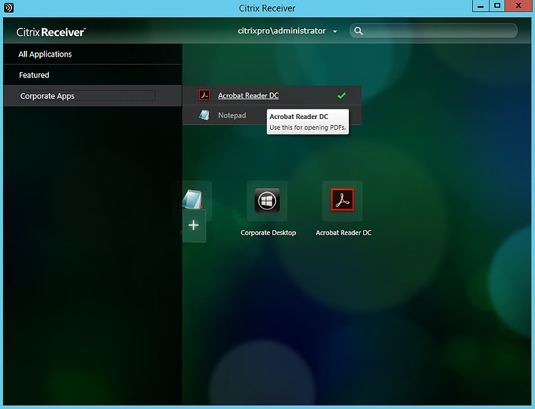Toggle green checkmark beside Acrobat Reader DC

(342, 96)
